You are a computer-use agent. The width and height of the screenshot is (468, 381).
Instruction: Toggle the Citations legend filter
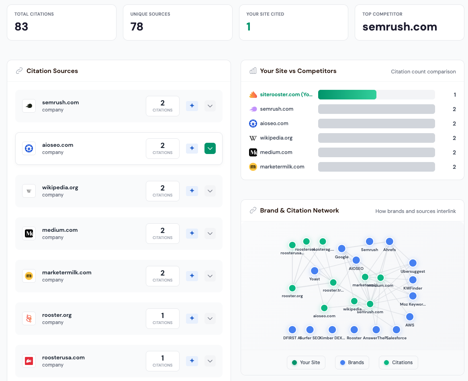tap(399, 363)
